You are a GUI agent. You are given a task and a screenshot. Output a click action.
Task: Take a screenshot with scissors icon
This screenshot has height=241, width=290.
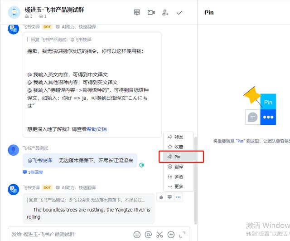(x=159, y=235)
